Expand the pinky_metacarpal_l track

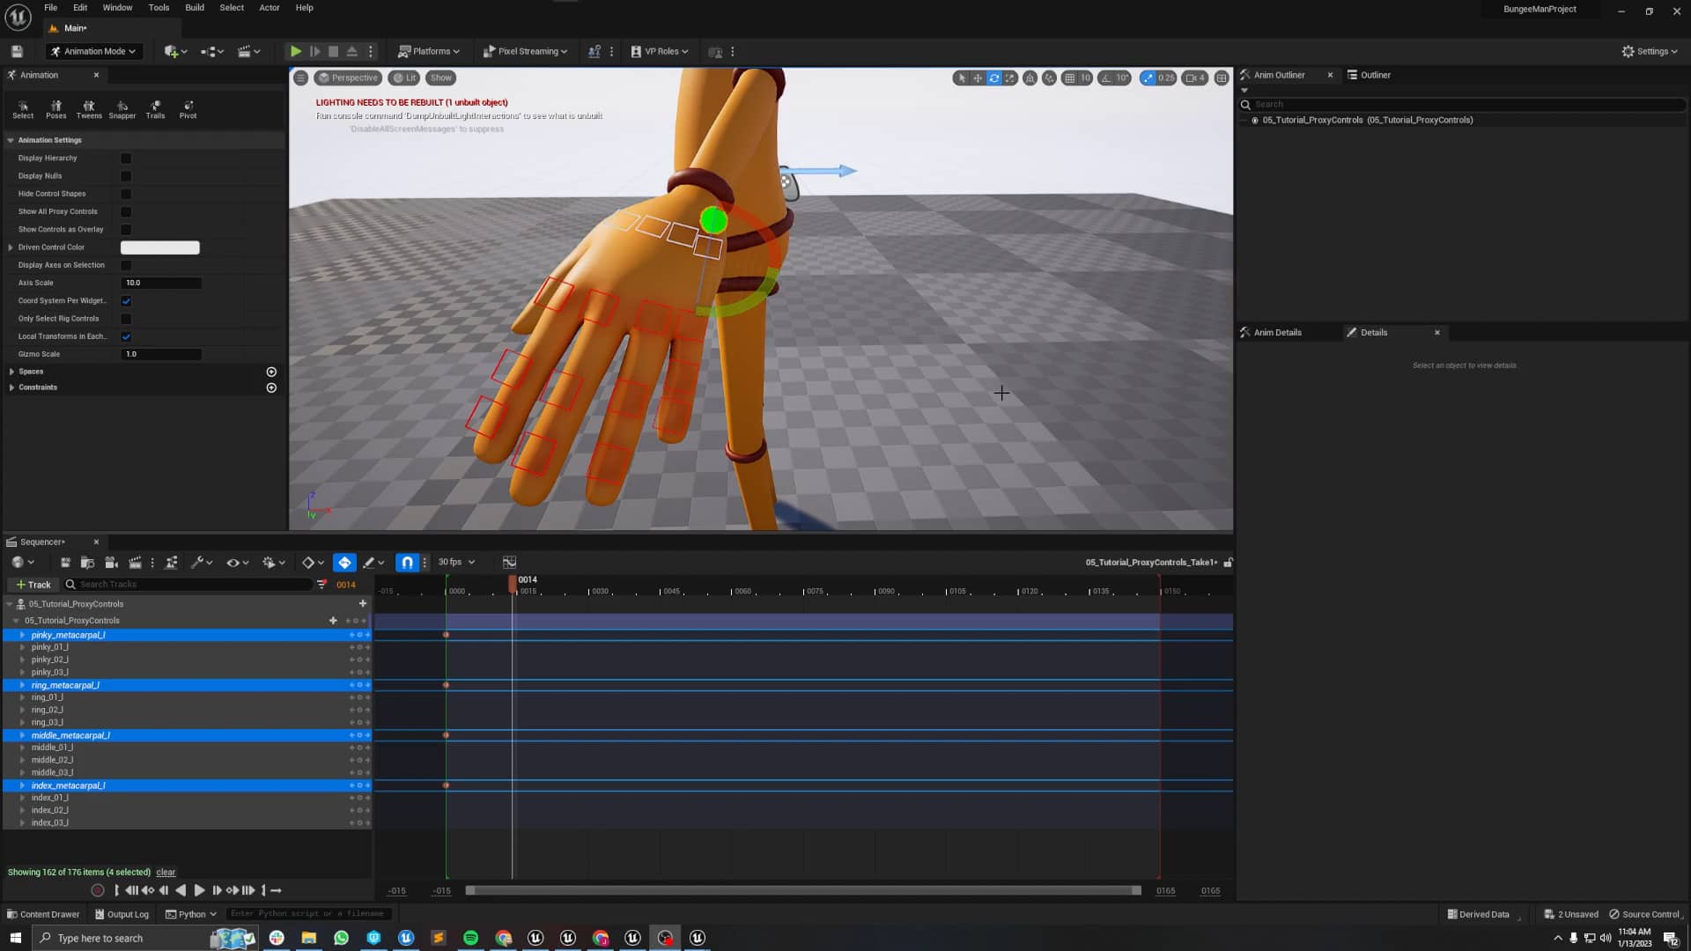[x=22, y=634]
